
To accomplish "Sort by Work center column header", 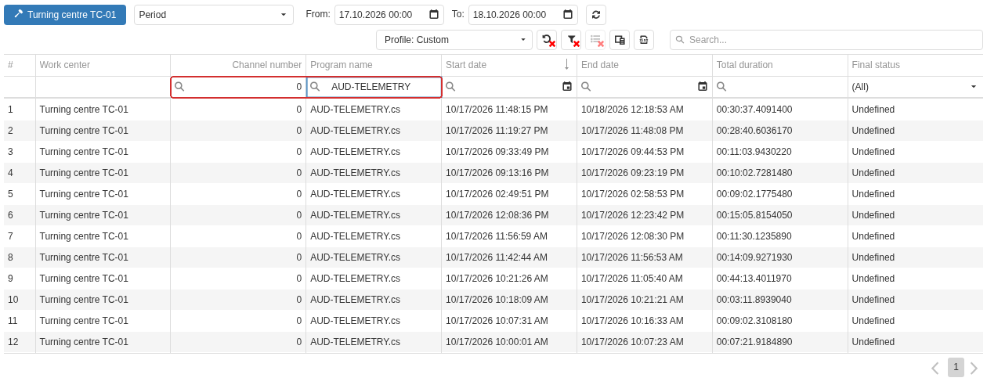I will pos(103,65).
